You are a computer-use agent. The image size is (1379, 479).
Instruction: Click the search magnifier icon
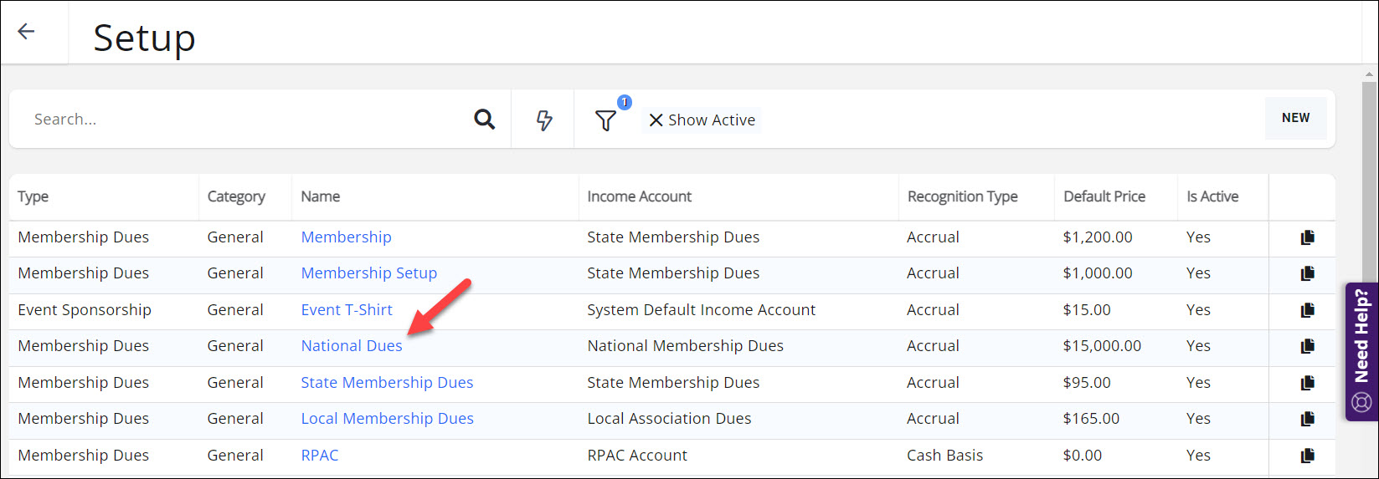coord(484,120)
